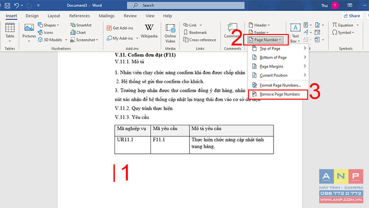Viewport: 369px width, 208px height.
Task: Expand the My Add-ins dropdown arrow
Action: click(137, 38)
